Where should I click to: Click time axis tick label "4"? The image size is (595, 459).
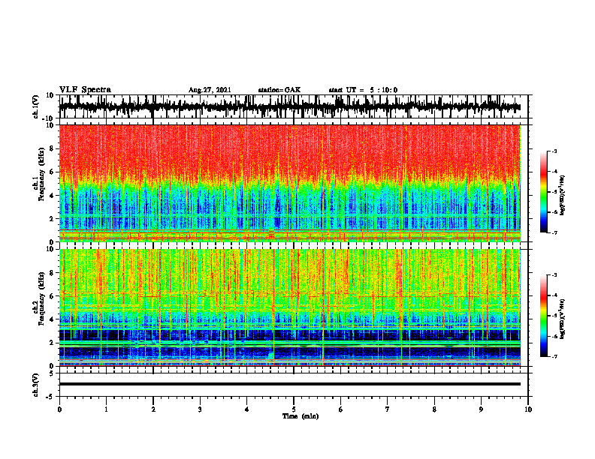[x=247, y=409]
